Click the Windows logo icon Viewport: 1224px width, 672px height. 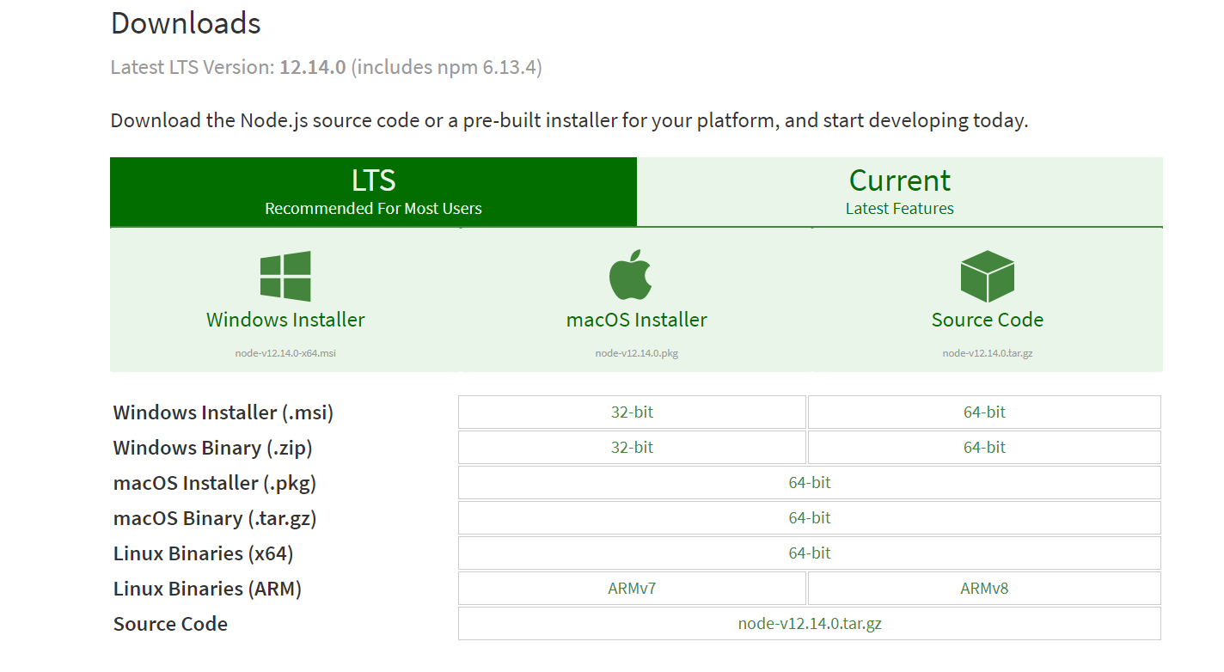point(285,276)
